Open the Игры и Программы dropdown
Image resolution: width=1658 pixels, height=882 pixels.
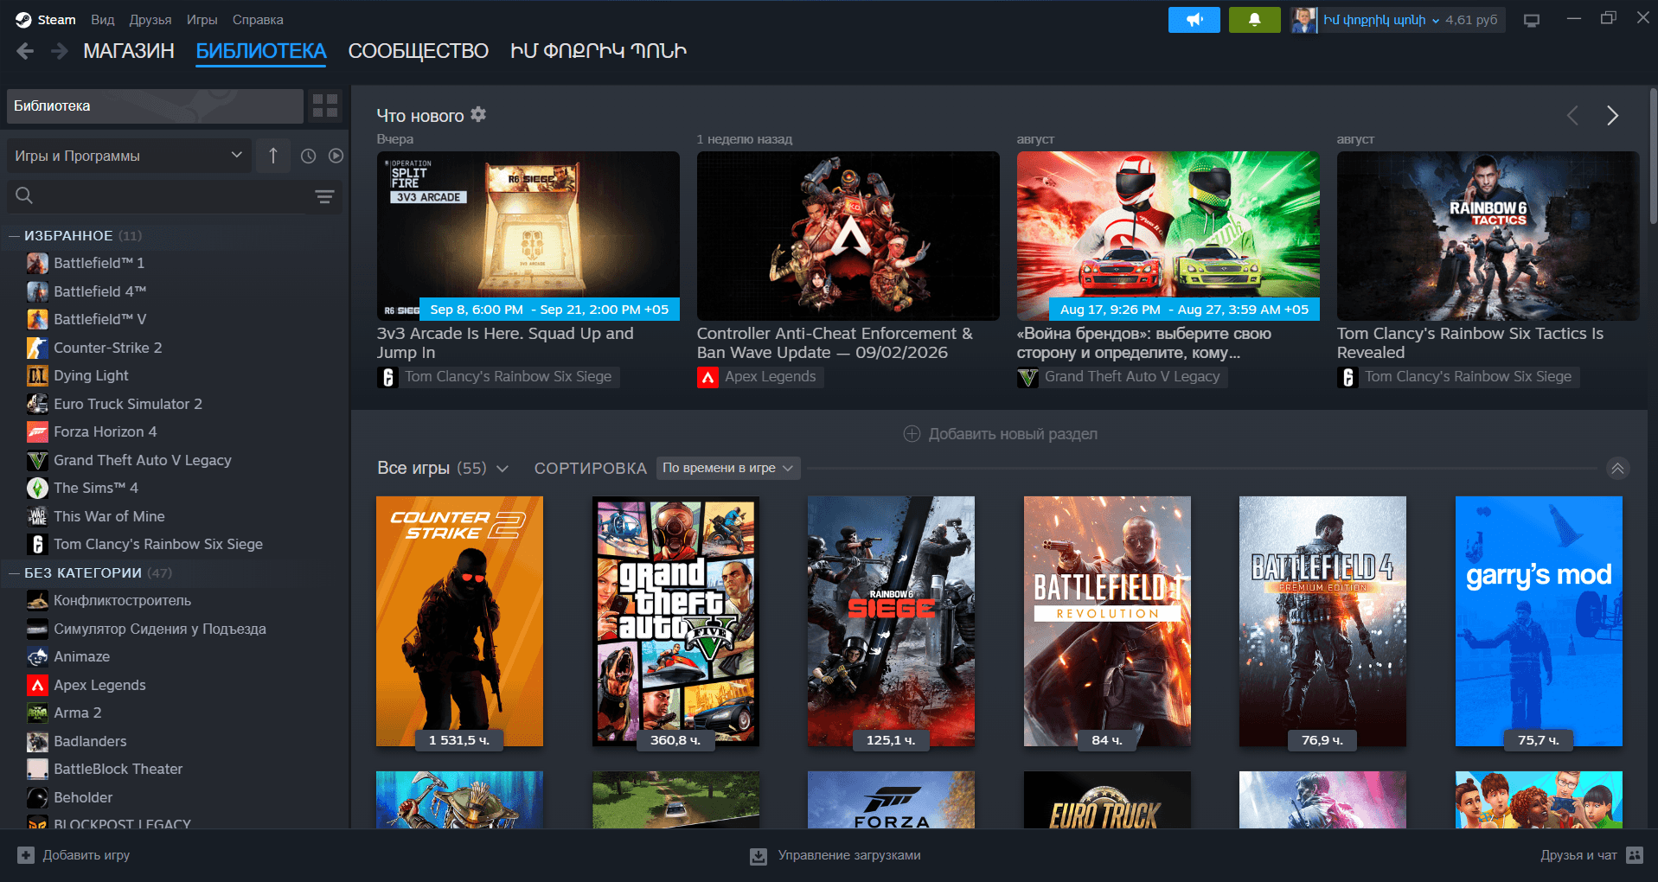point(128,156)
